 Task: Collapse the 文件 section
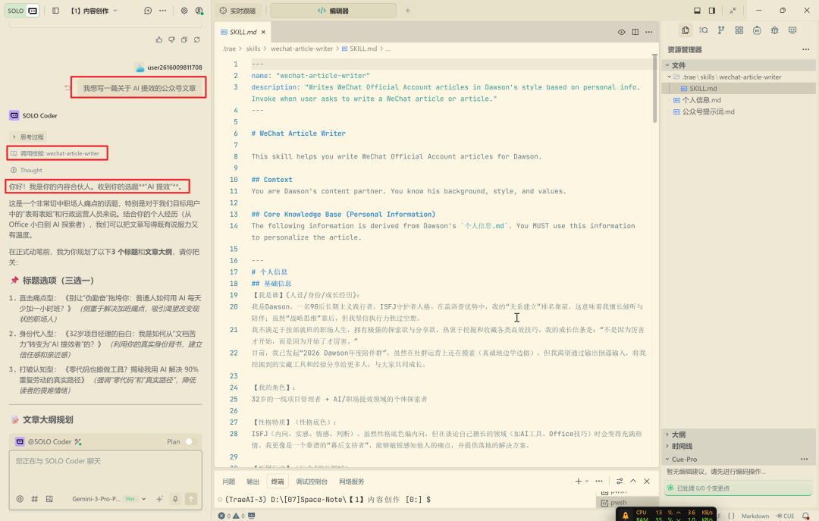coord(739,65)
